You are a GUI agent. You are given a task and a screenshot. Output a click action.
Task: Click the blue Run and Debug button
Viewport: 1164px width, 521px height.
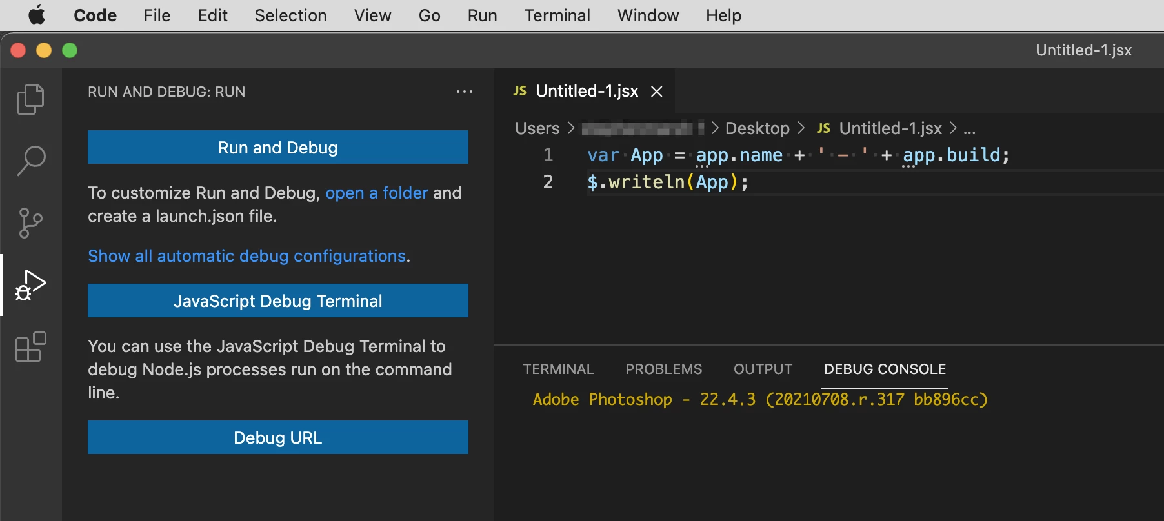(277, 148)
